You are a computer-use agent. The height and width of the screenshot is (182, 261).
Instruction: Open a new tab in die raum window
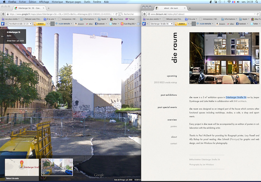click(x=190, y=8)
